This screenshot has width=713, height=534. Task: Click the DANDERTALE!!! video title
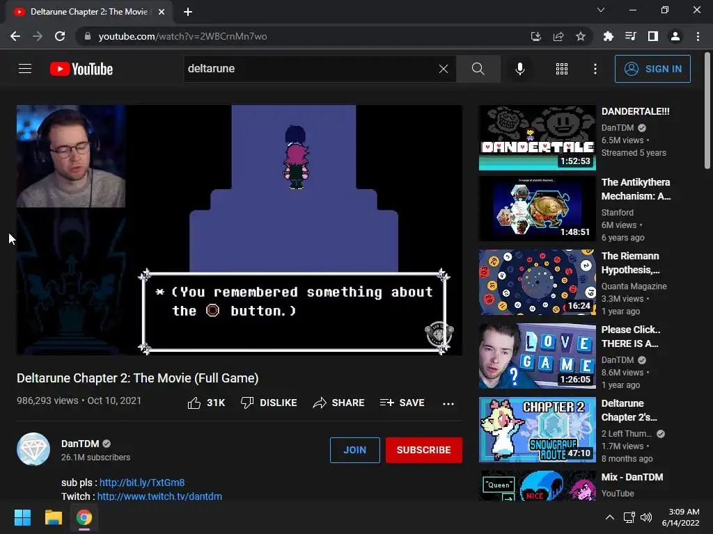(635, 111)
